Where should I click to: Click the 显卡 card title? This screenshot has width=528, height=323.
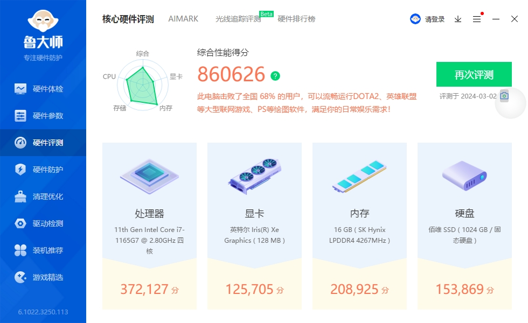click(254, 213)
